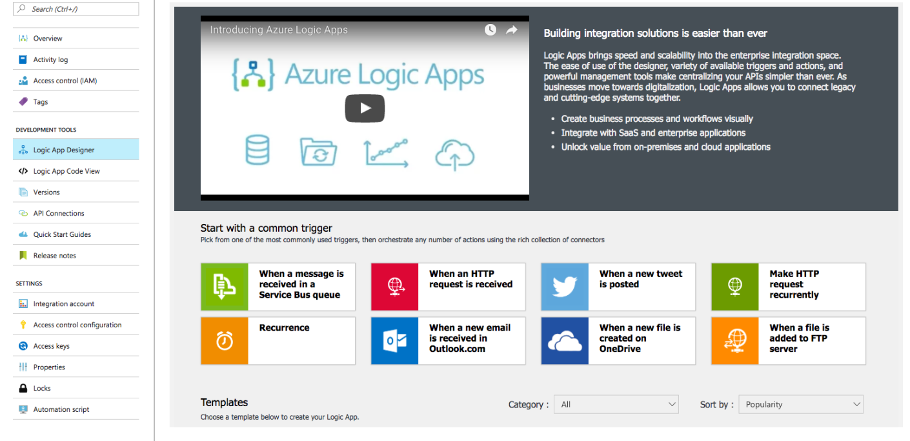The height and width of the screenshot is (441, 910).
Task: Choose Make HTTP request recurrently trigger
Action: click(794, 285)
